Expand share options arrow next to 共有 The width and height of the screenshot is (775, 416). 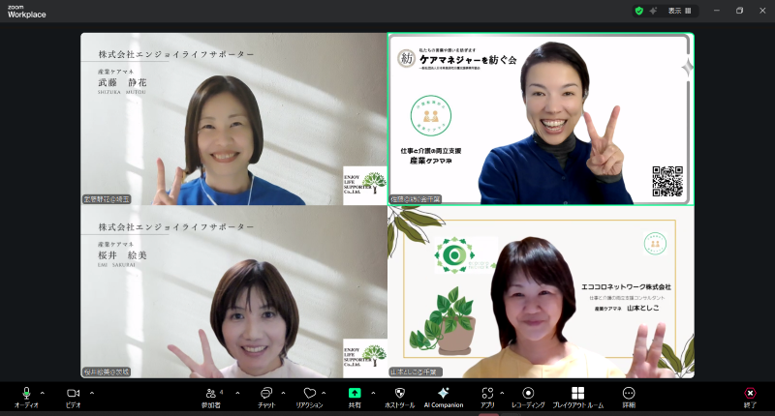pos(373,393)
